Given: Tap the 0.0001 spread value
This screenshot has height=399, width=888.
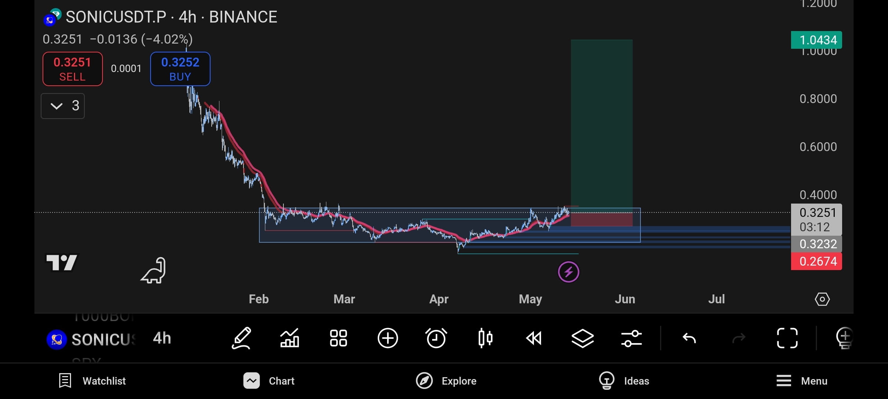Looking at the screenshot, I should pos(126,69).
